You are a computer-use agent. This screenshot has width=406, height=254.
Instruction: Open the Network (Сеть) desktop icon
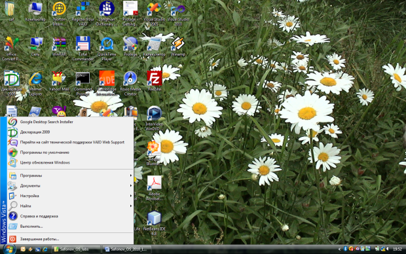click(35, 46)
